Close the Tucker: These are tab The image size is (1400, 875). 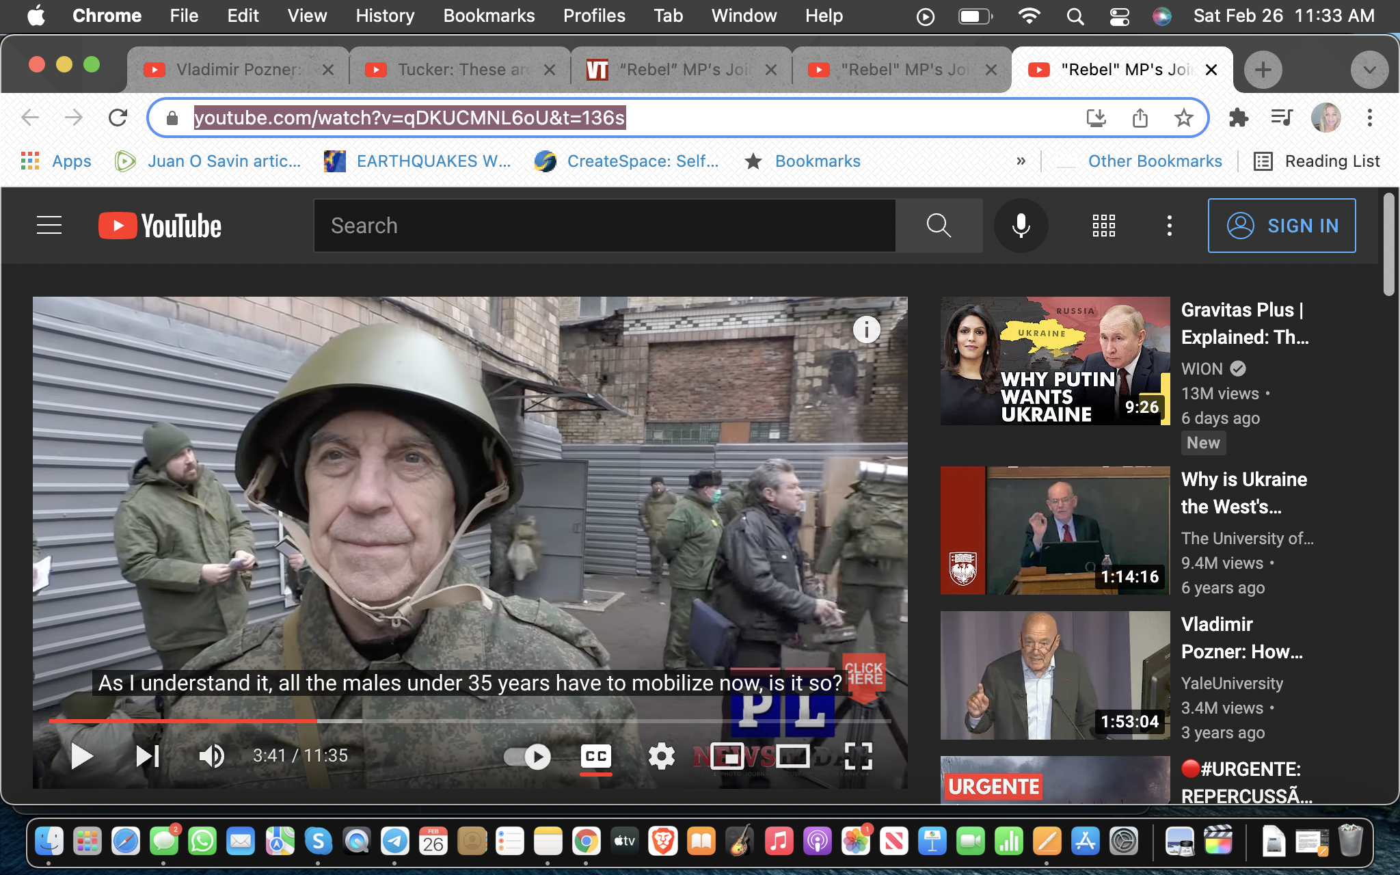[549, 70]
